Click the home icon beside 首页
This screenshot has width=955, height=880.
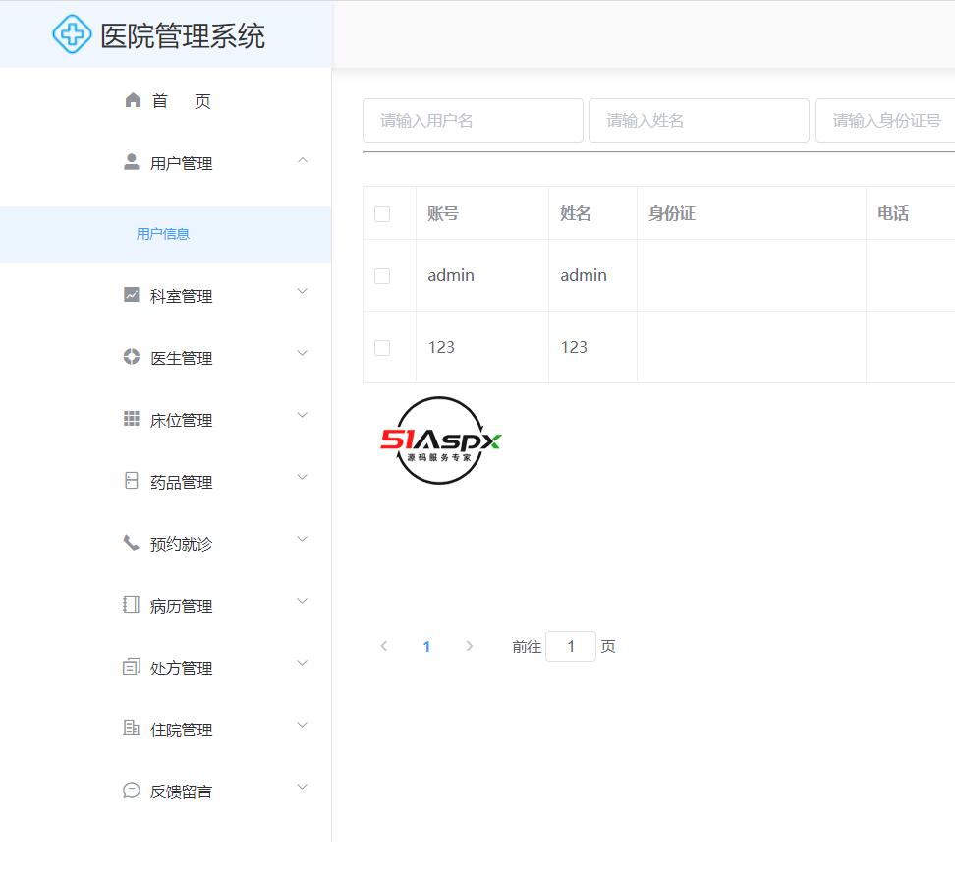tap(133, 100)
